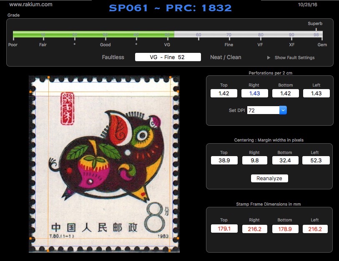The height and width of the screenshot is (261, 339).
Task: Click Right margin width 9.8
Action: [x=254, y=160]
